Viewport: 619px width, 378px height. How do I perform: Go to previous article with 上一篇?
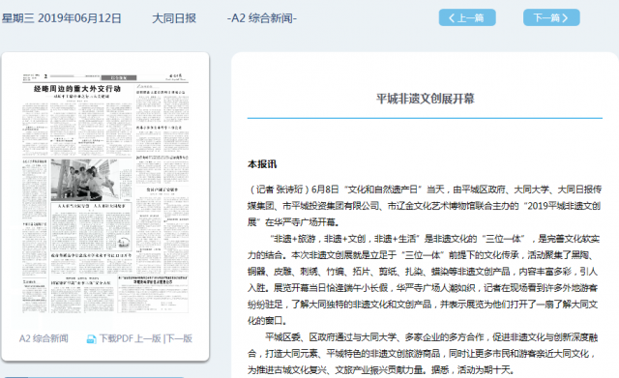467,17
